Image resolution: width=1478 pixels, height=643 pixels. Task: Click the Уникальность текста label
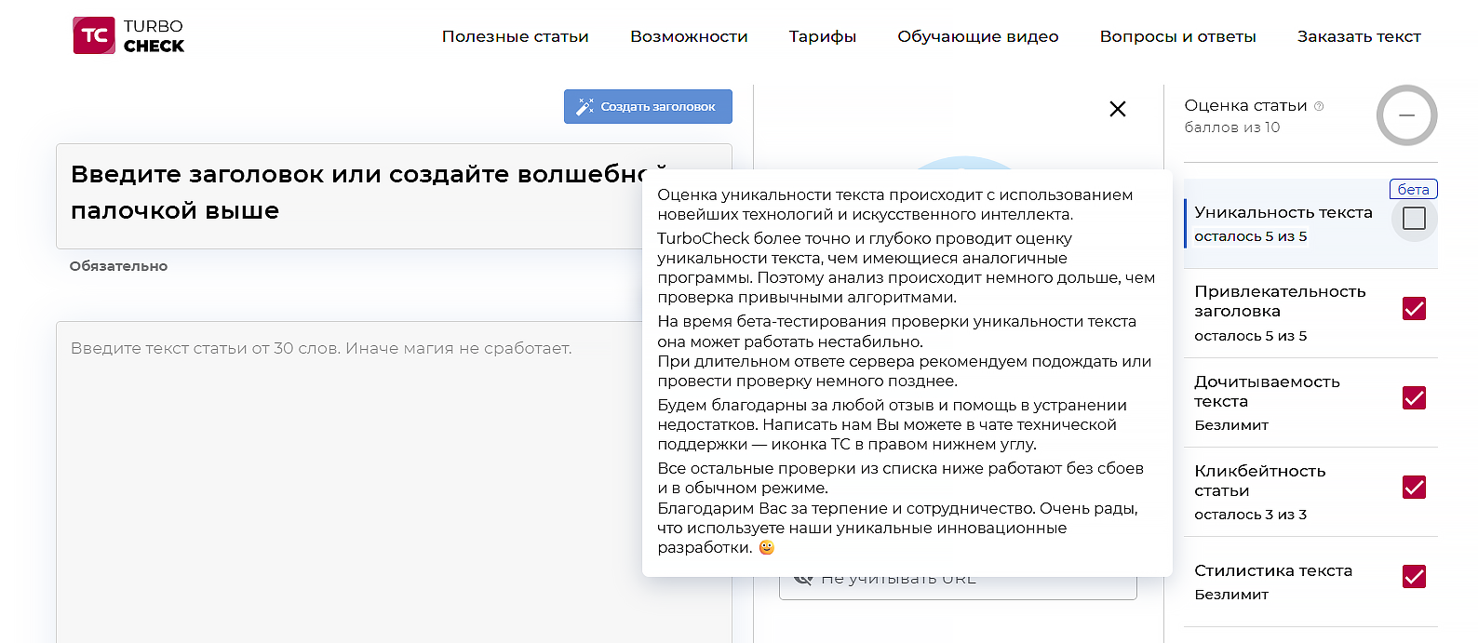point(1283,212)
